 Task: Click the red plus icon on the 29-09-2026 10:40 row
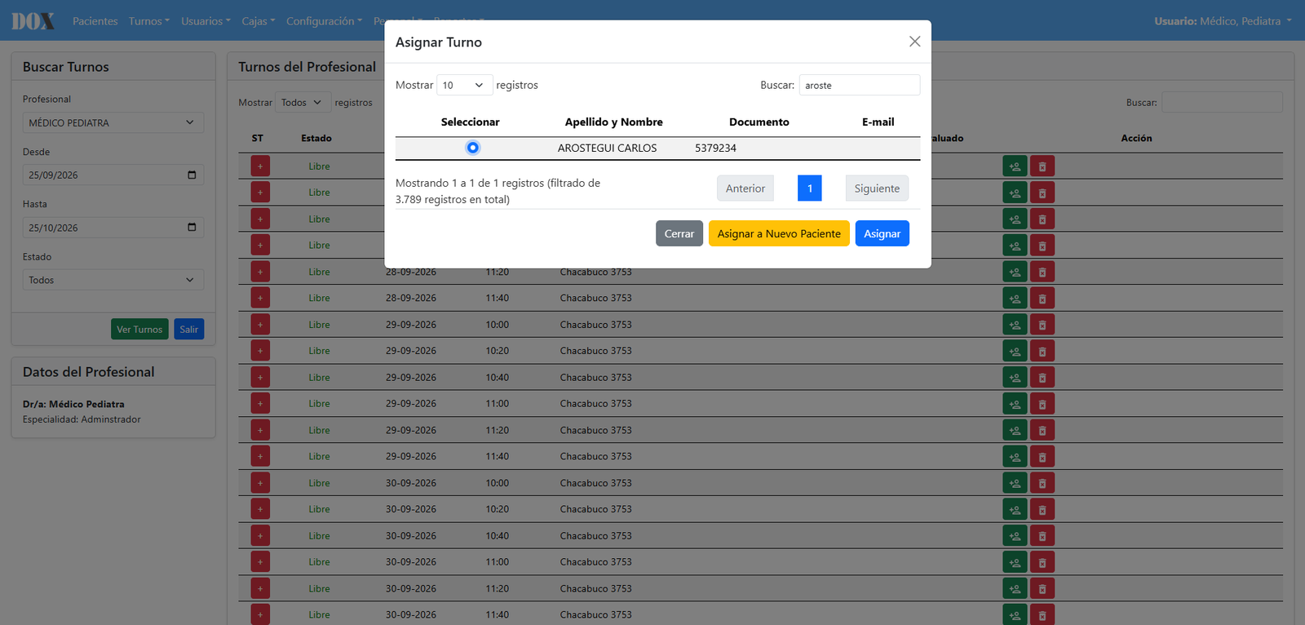tap(260, 377)
